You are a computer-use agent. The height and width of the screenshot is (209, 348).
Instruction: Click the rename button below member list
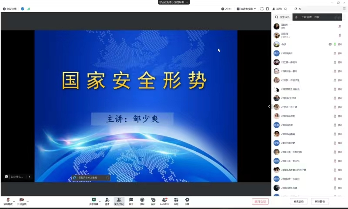pos(298,202)
